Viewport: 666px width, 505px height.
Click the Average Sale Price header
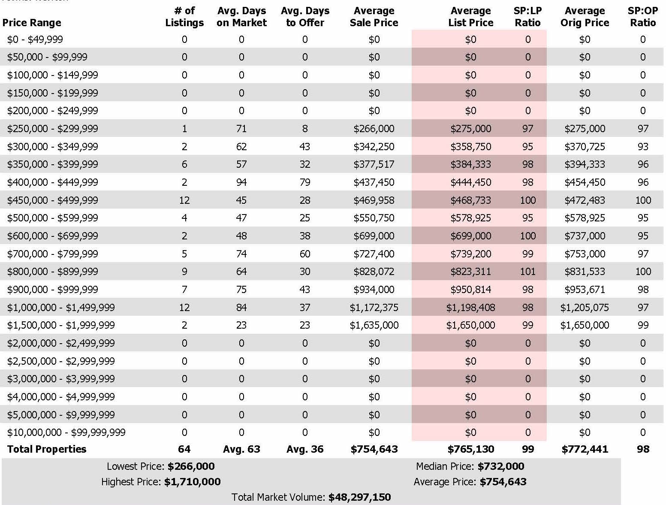pyautogui.click(x=374, y=17)
